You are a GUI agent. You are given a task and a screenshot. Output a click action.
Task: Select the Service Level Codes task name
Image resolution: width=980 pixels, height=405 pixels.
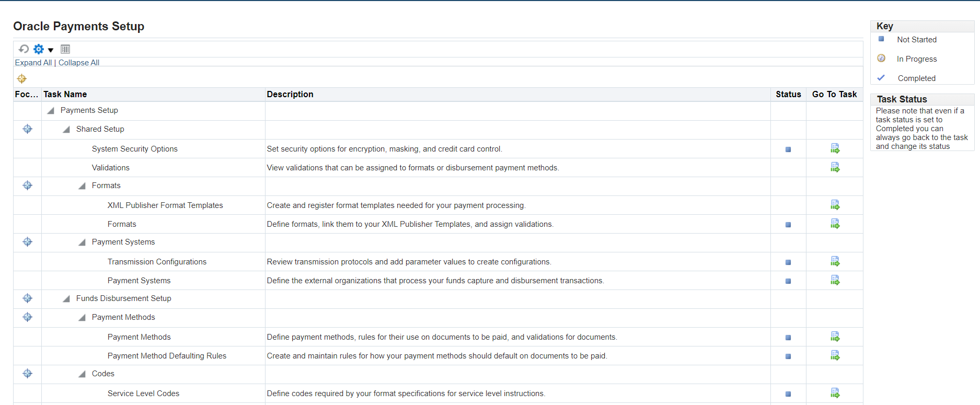pos(143,394)
